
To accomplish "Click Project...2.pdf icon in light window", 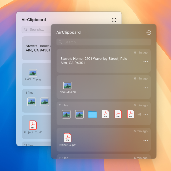I will (33, 125).
